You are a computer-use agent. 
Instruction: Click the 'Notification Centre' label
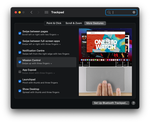pyautogui.click(x=33, y=51)
